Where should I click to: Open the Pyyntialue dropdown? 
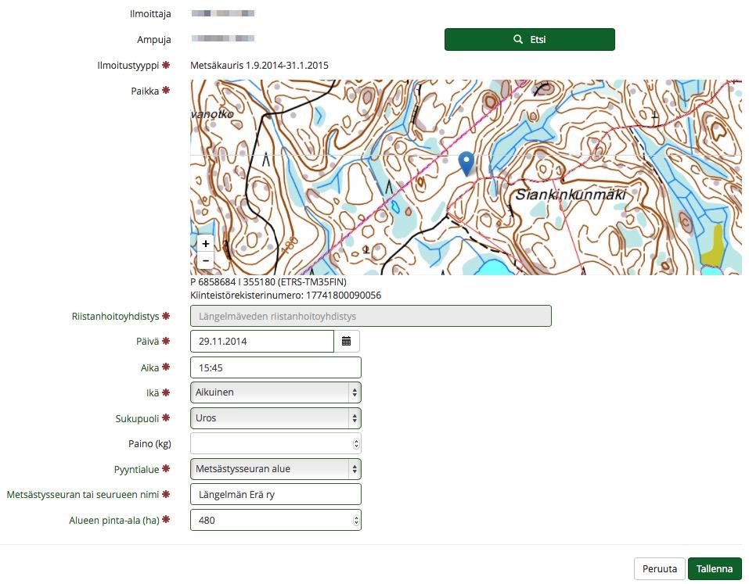click(x=275, y=469)
